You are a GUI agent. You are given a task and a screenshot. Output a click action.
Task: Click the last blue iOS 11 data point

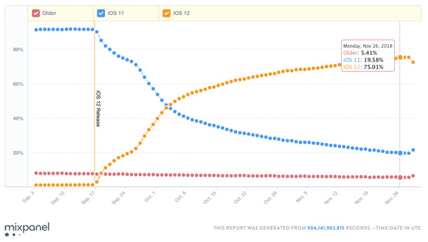click(x=413, y=150)
